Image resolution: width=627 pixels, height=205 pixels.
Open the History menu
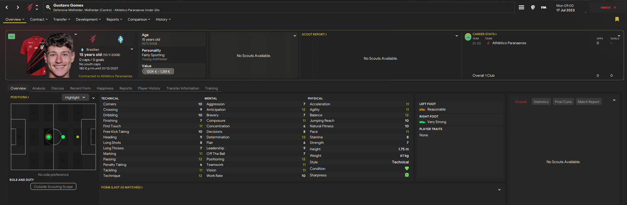[163, 20]
